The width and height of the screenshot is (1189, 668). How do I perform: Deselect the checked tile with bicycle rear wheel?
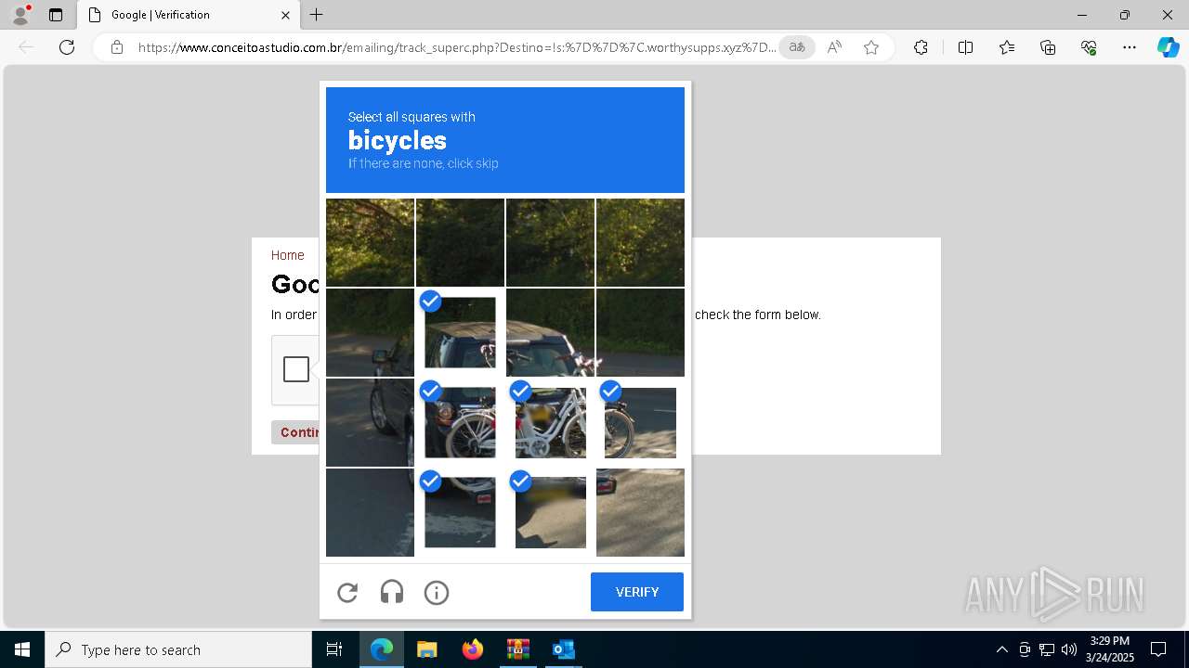[x=640, y=422]
